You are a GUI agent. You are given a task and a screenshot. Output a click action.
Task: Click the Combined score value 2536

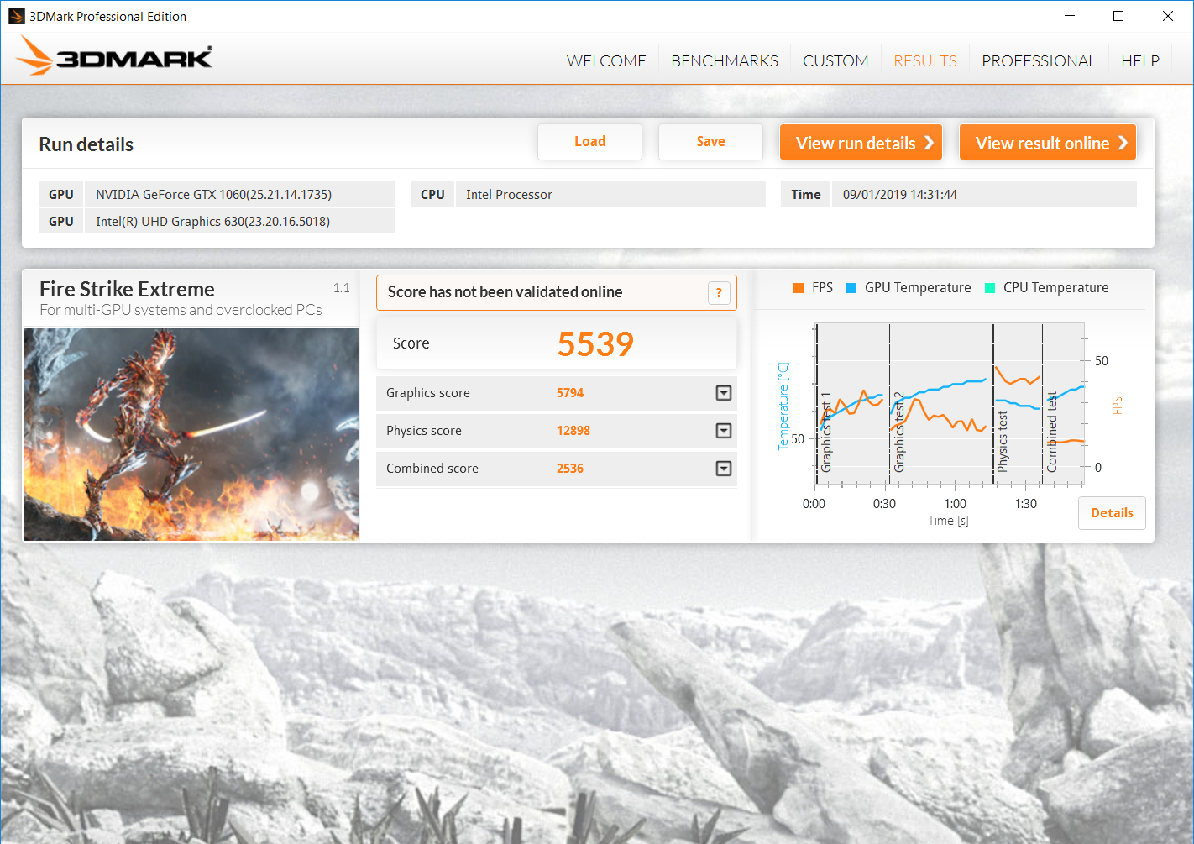pyautogui.click(x=570, y=469)
